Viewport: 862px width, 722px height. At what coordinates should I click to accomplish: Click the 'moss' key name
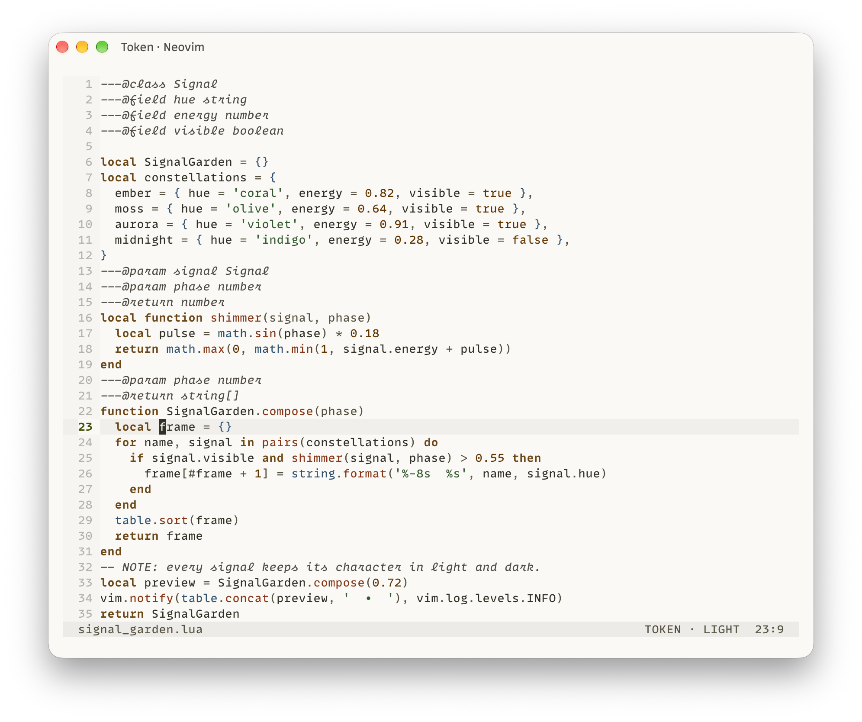(x=129, y=209)
